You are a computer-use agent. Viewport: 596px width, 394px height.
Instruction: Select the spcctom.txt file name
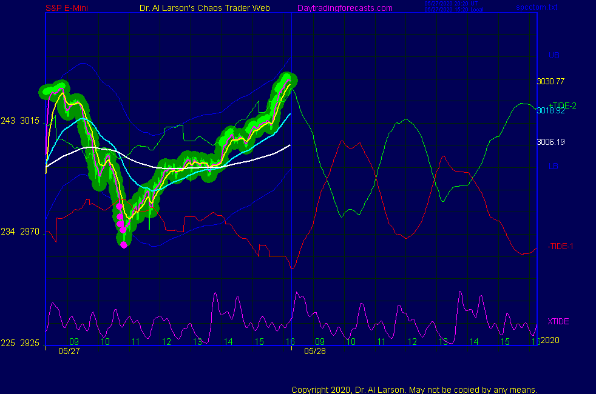click(x=537, y=7)
